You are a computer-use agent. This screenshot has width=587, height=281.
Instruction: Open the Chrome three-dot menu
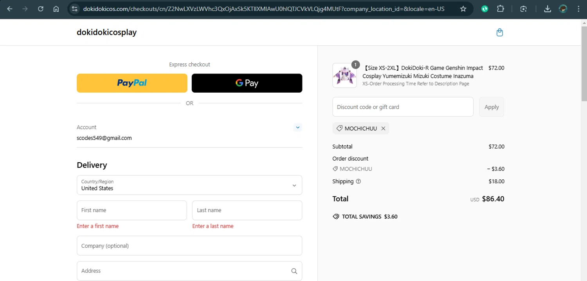click(578, 9)
